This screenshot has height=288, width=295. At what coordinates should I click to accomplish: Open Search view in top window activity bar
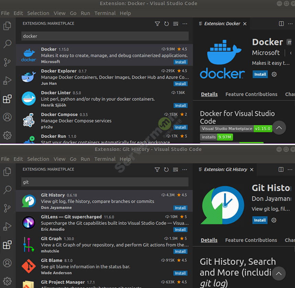[7, 44]
